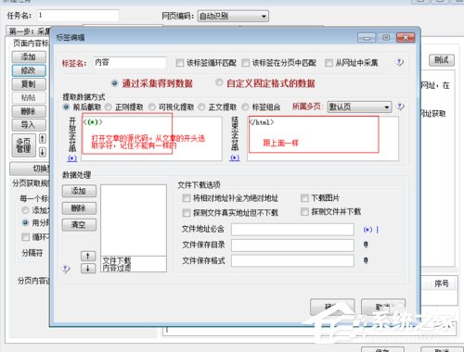This screenshot has width=464, height=352.
Task: Enable the 该标签循环匹配 checkbox
Action: coord(180,63)
